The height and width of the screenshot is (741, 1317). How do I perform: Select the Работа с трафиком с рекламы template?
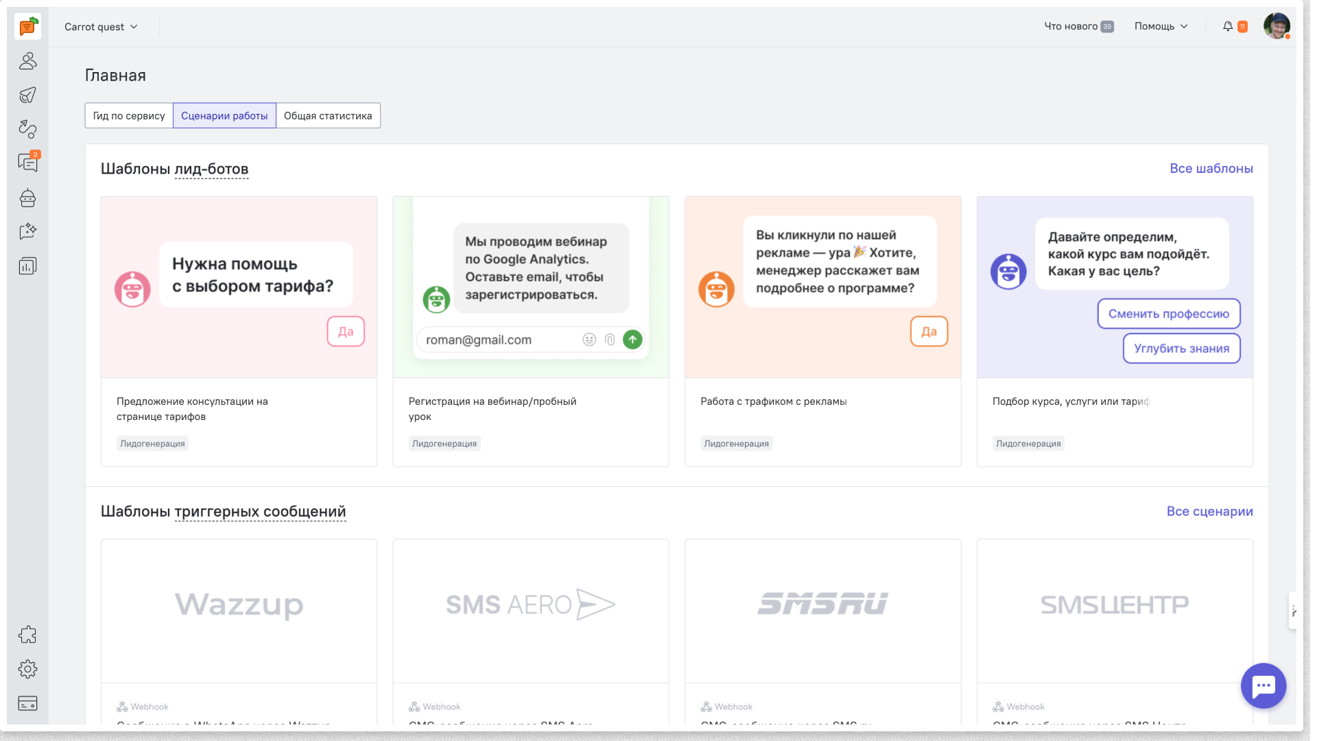(822, 331)
